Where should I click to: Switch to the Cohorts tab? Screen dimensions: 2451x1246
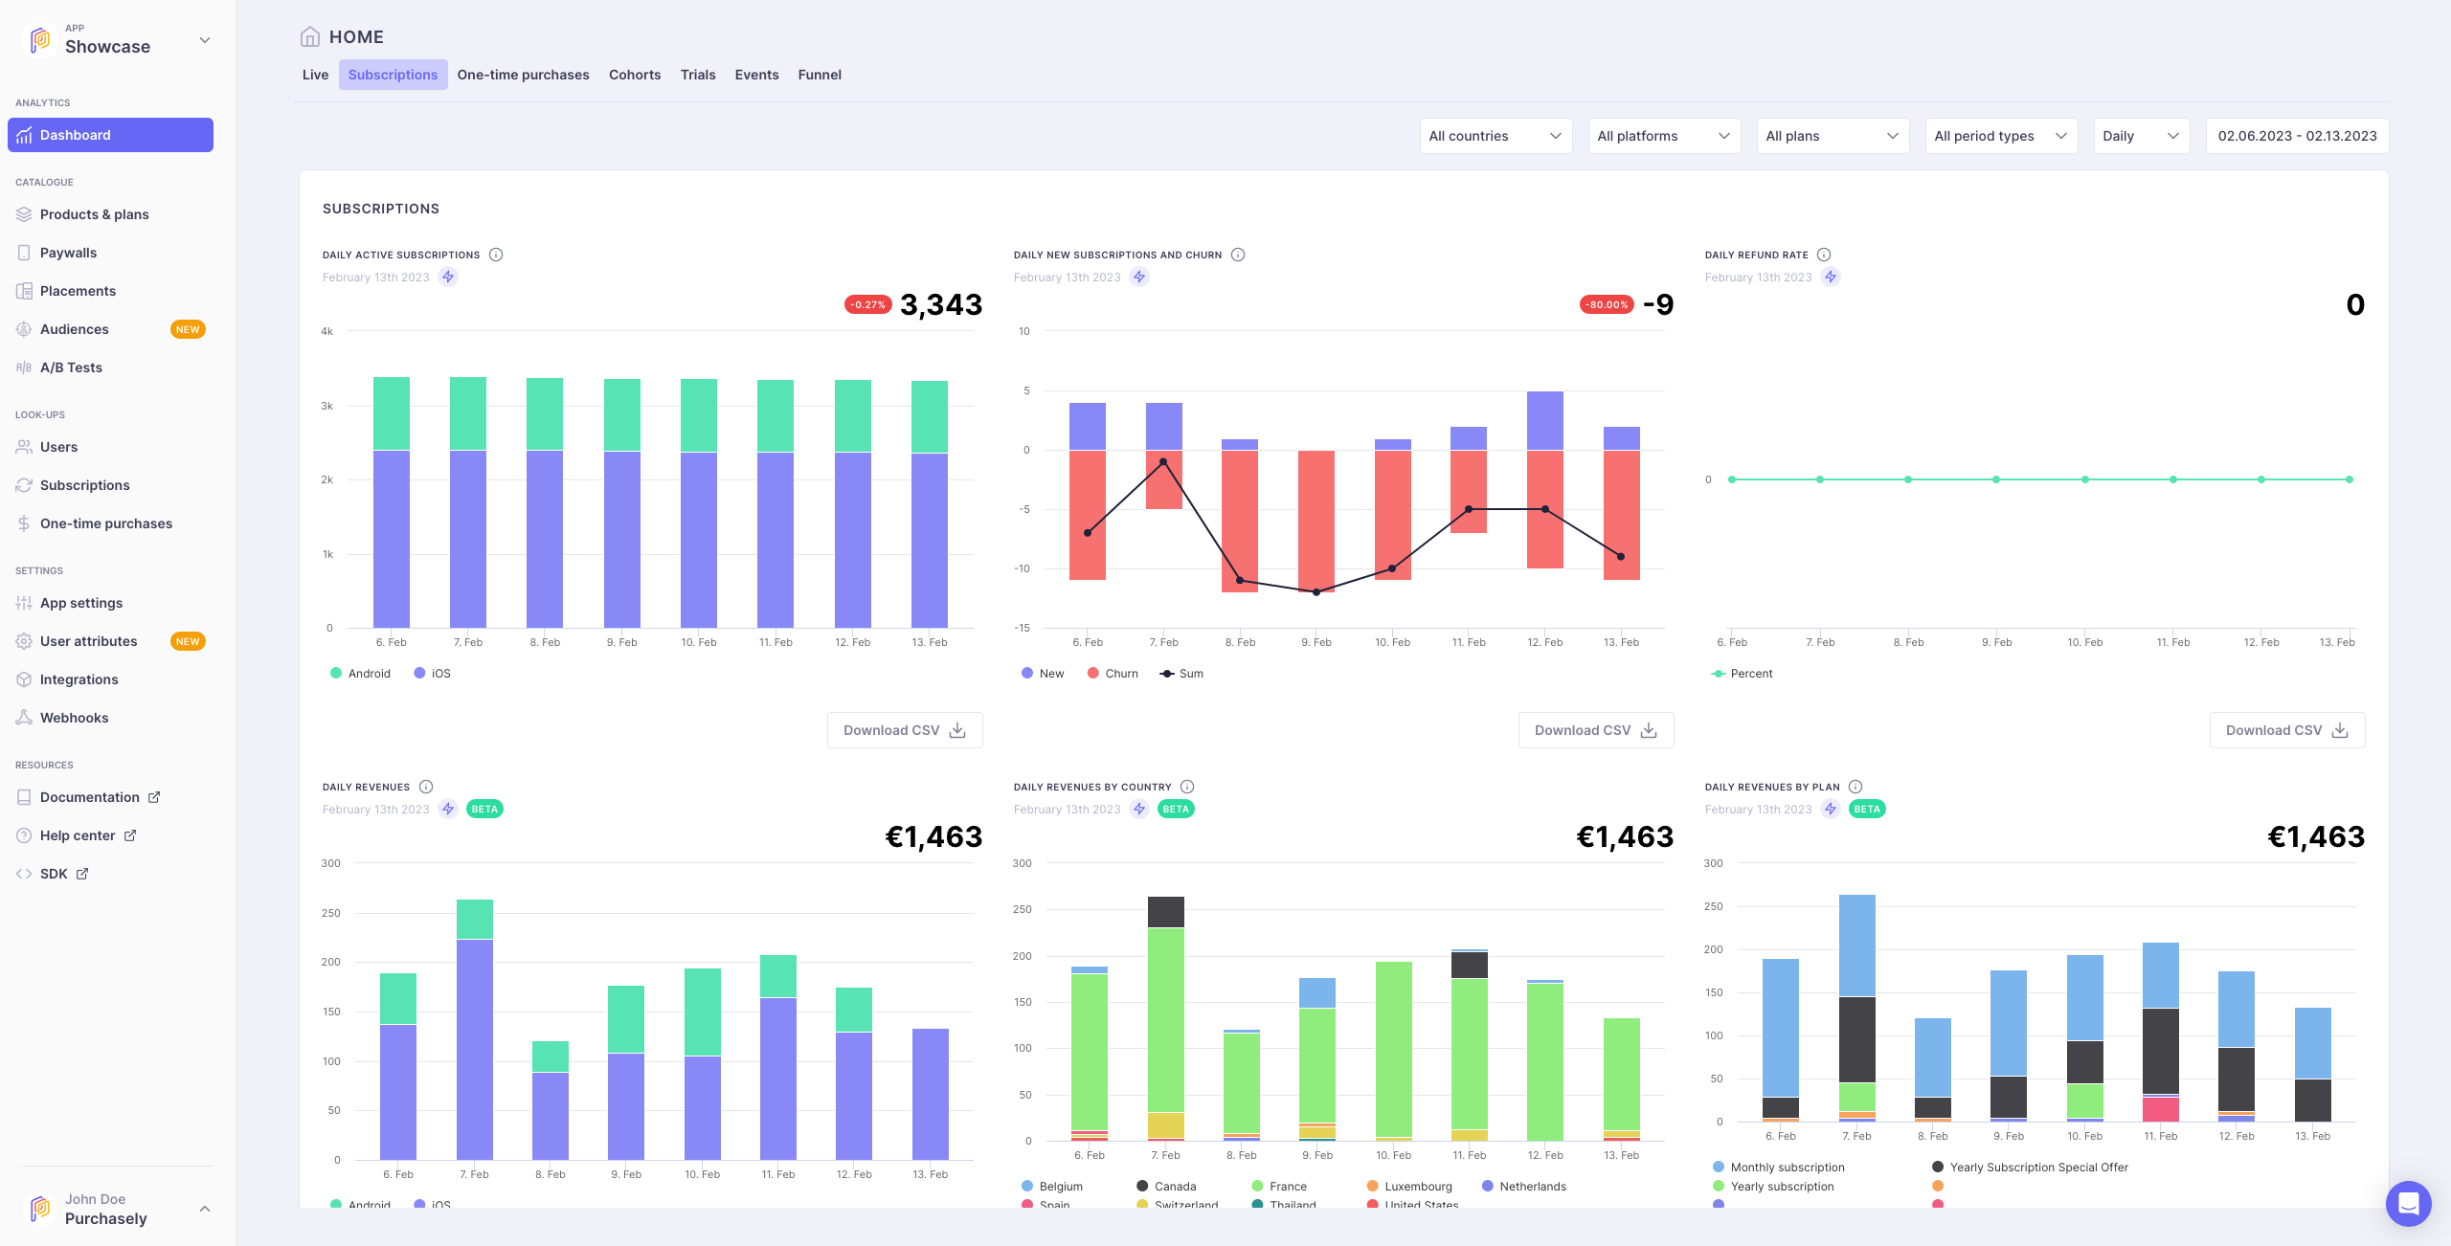pyautogui.click(x=634, y=75)
